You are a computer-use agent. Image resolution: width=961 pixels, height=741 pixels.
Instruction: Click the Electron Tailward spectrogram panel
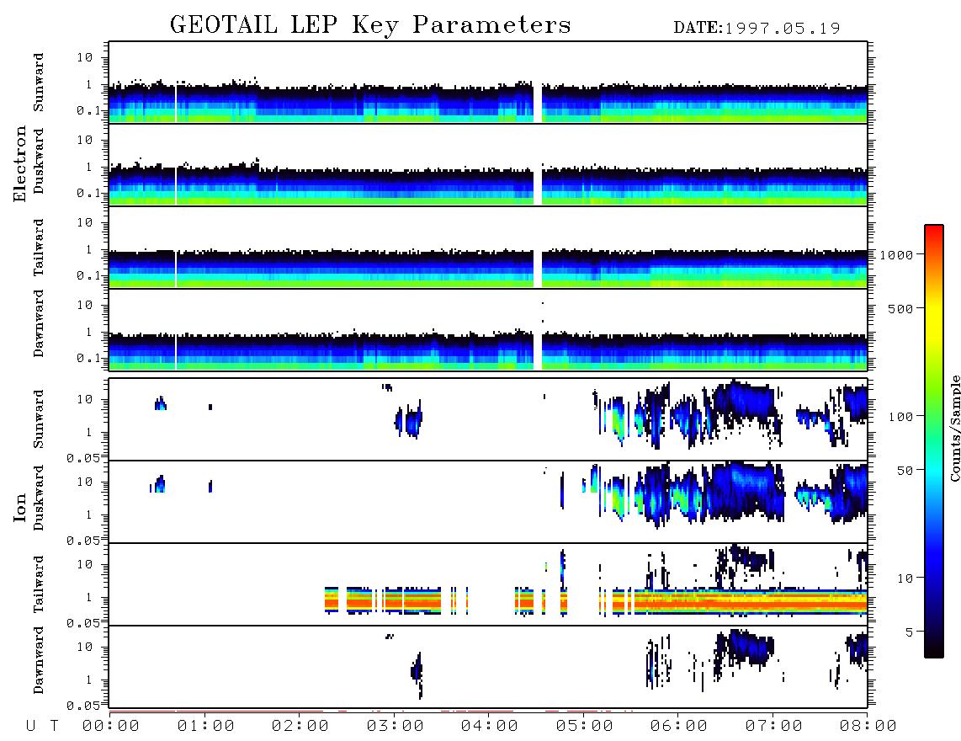click(x=488, y=248)
